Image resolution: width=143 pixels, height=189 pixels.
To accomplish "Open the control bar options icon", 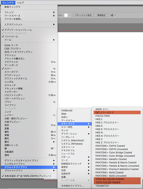I will 113,15.
